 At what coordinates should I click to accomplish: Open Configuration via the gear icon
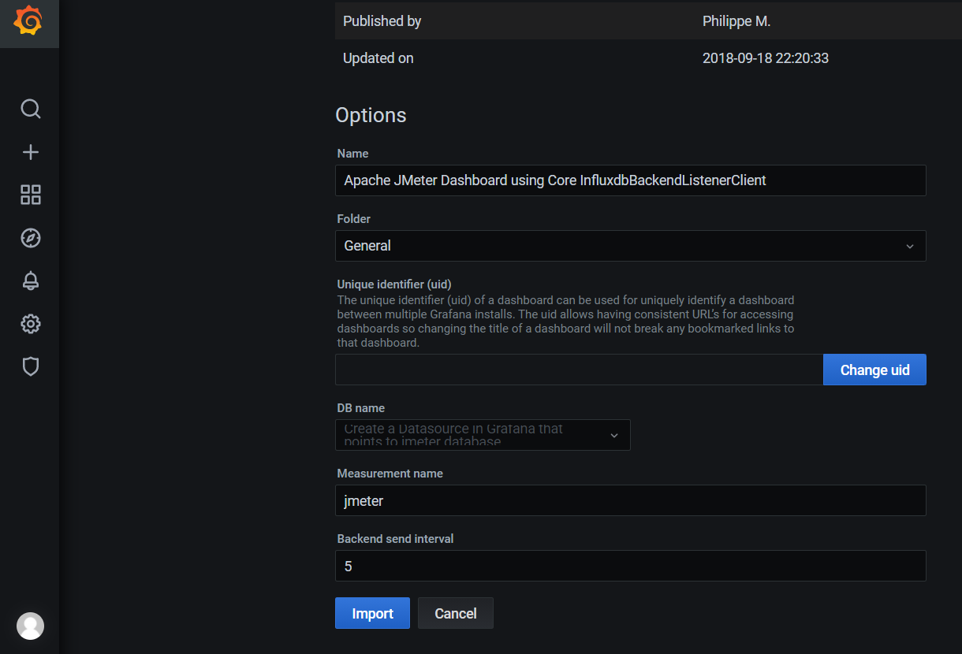(x=30, y=323)
